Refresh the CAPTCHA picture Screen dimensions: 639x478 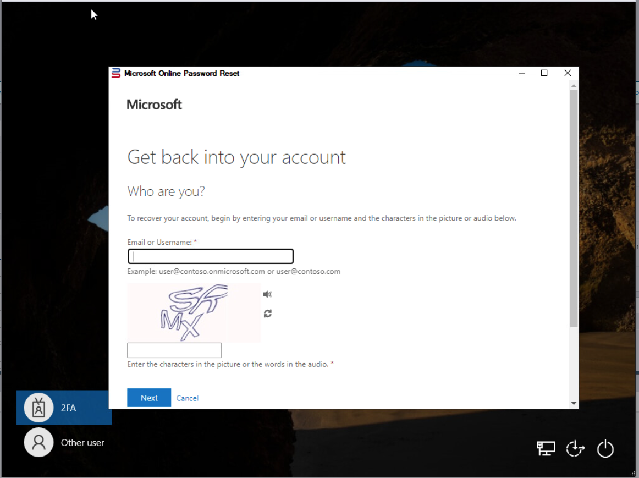click(x=267, y=314)
